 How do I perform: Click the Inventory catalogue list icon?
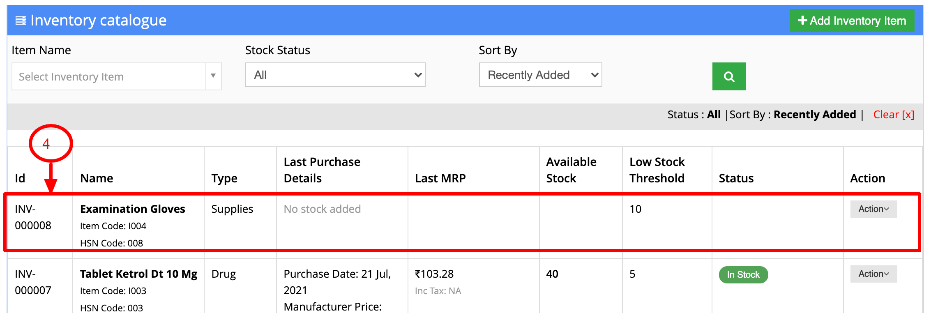click(21, 21)
